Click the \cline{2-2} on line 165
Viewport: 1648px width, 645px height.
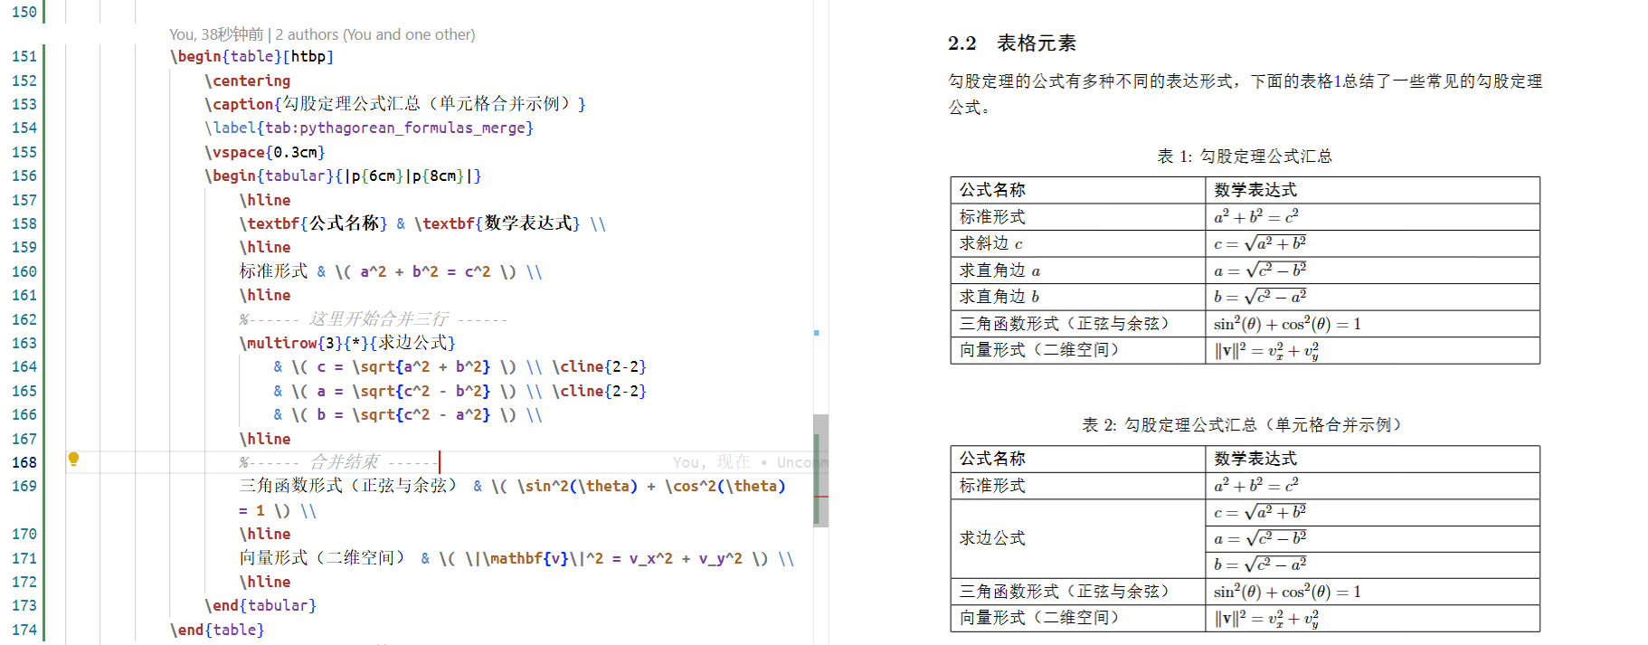coord(600,391)
